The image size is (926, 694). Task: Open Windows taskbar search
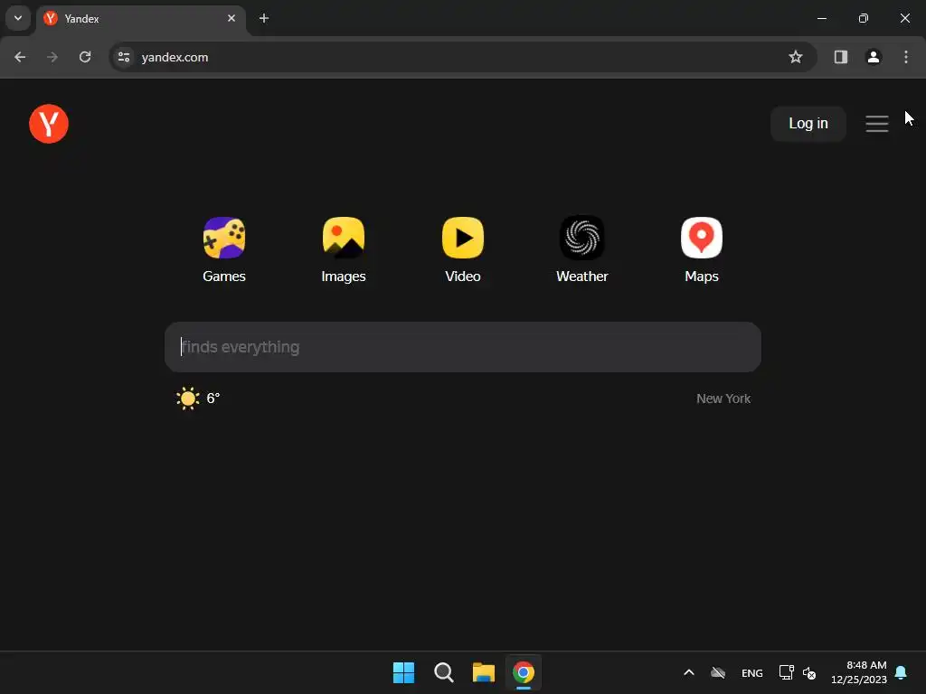(x=443, y=672)
